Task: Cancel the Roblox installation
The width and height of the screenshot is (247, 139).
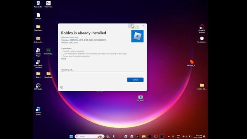Action: tap(135, 80)
